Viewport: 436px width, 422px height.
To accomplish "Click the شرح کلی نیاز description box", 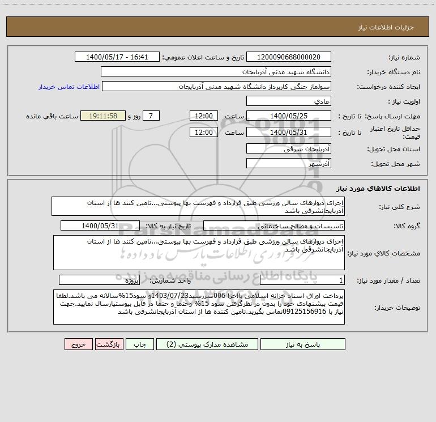I will click(198, 206).
